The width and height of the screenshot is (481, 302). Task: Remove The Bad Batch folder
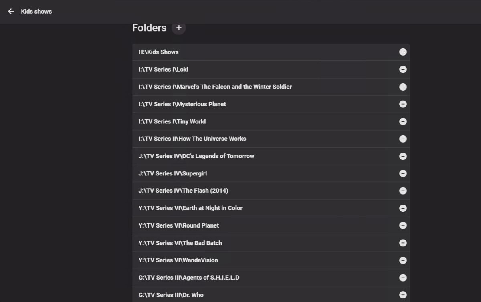[x=403, y=243]
